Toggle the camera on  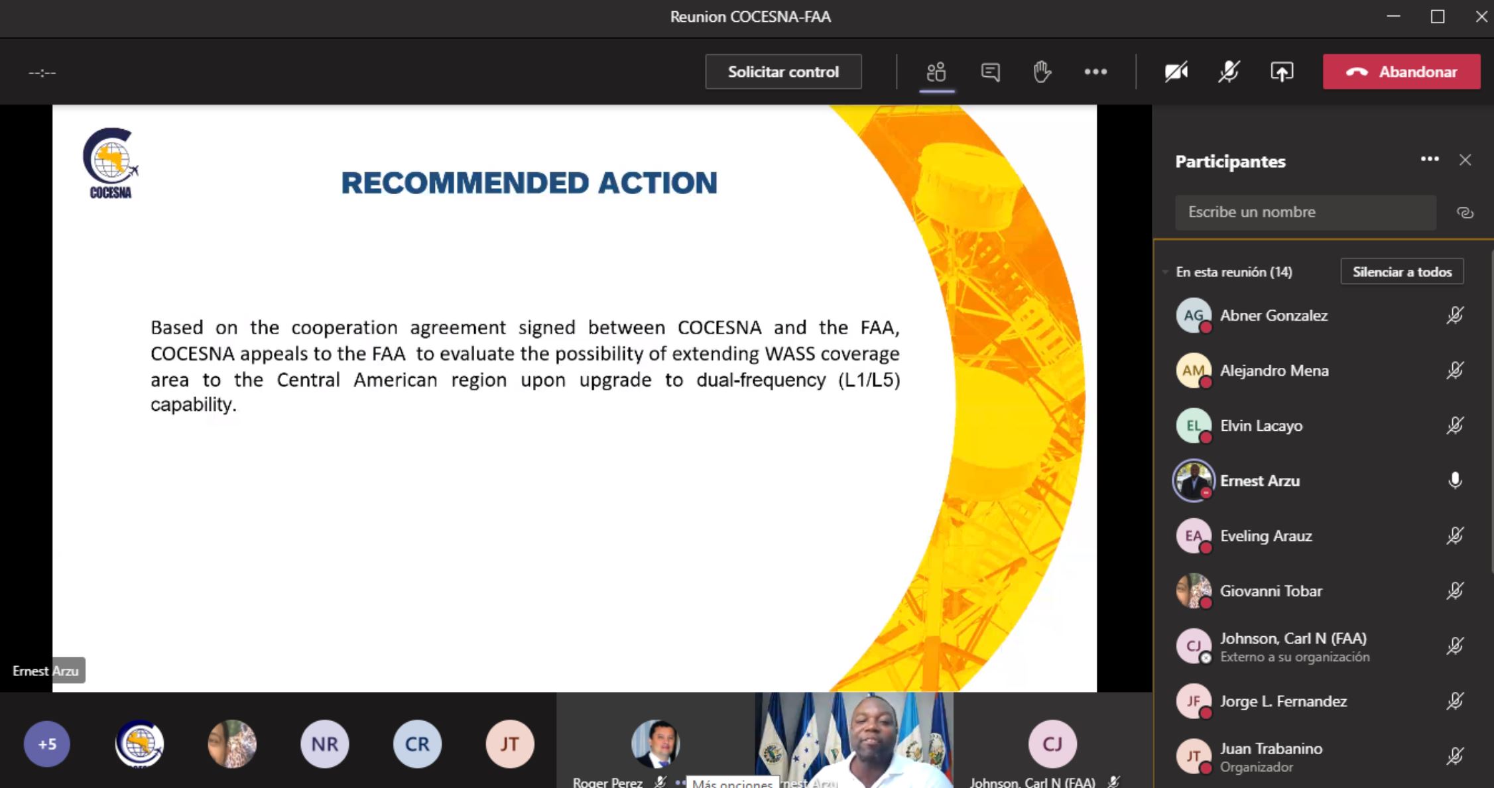tap(1176, 72)
